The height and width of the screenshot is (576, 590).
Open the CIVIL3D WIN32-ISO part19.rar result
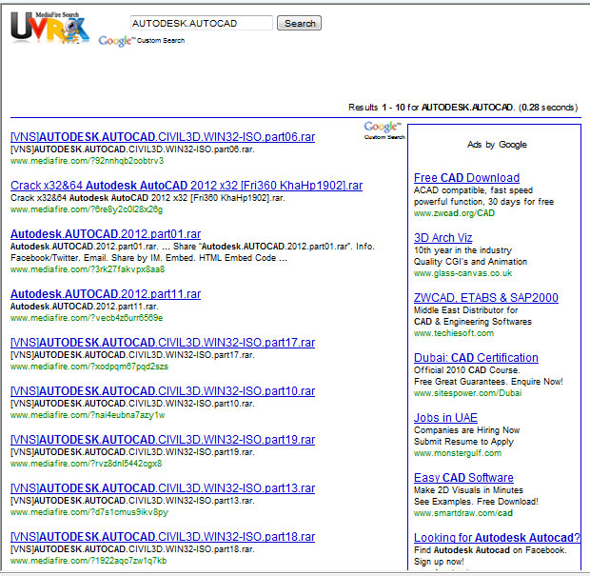tap(163, 439)
